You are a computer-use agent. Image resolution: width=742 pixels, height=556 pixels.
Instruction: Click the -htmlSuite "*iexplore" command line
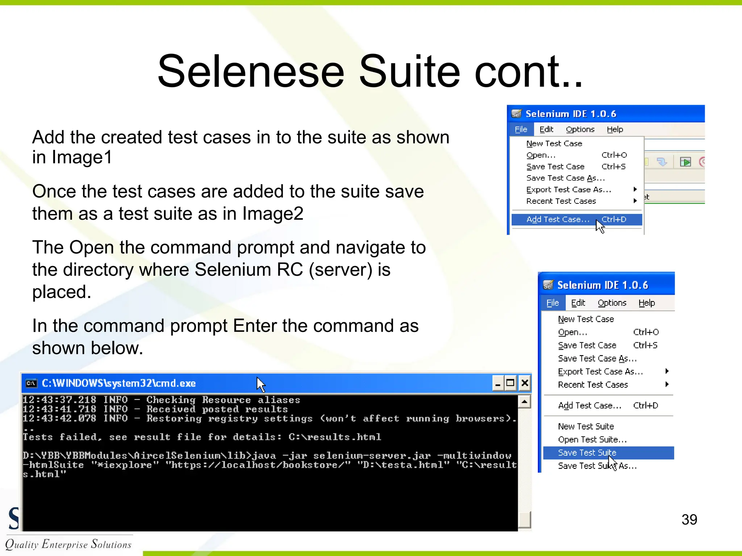point(270,465)
